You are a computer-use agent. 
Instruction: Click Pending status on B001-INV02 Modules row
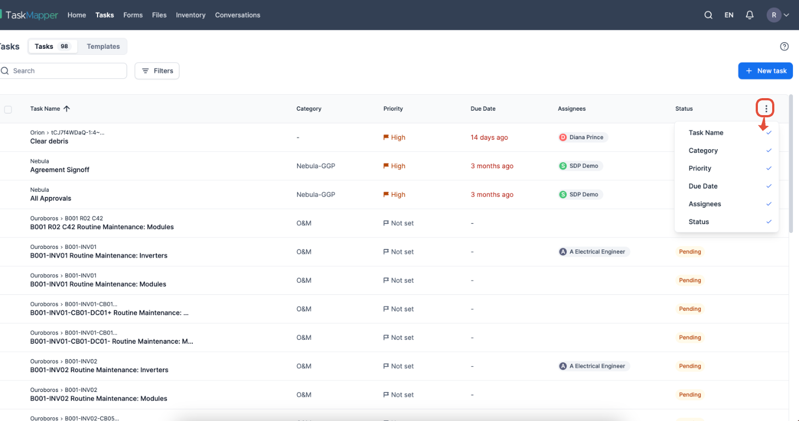pos(690,395)
